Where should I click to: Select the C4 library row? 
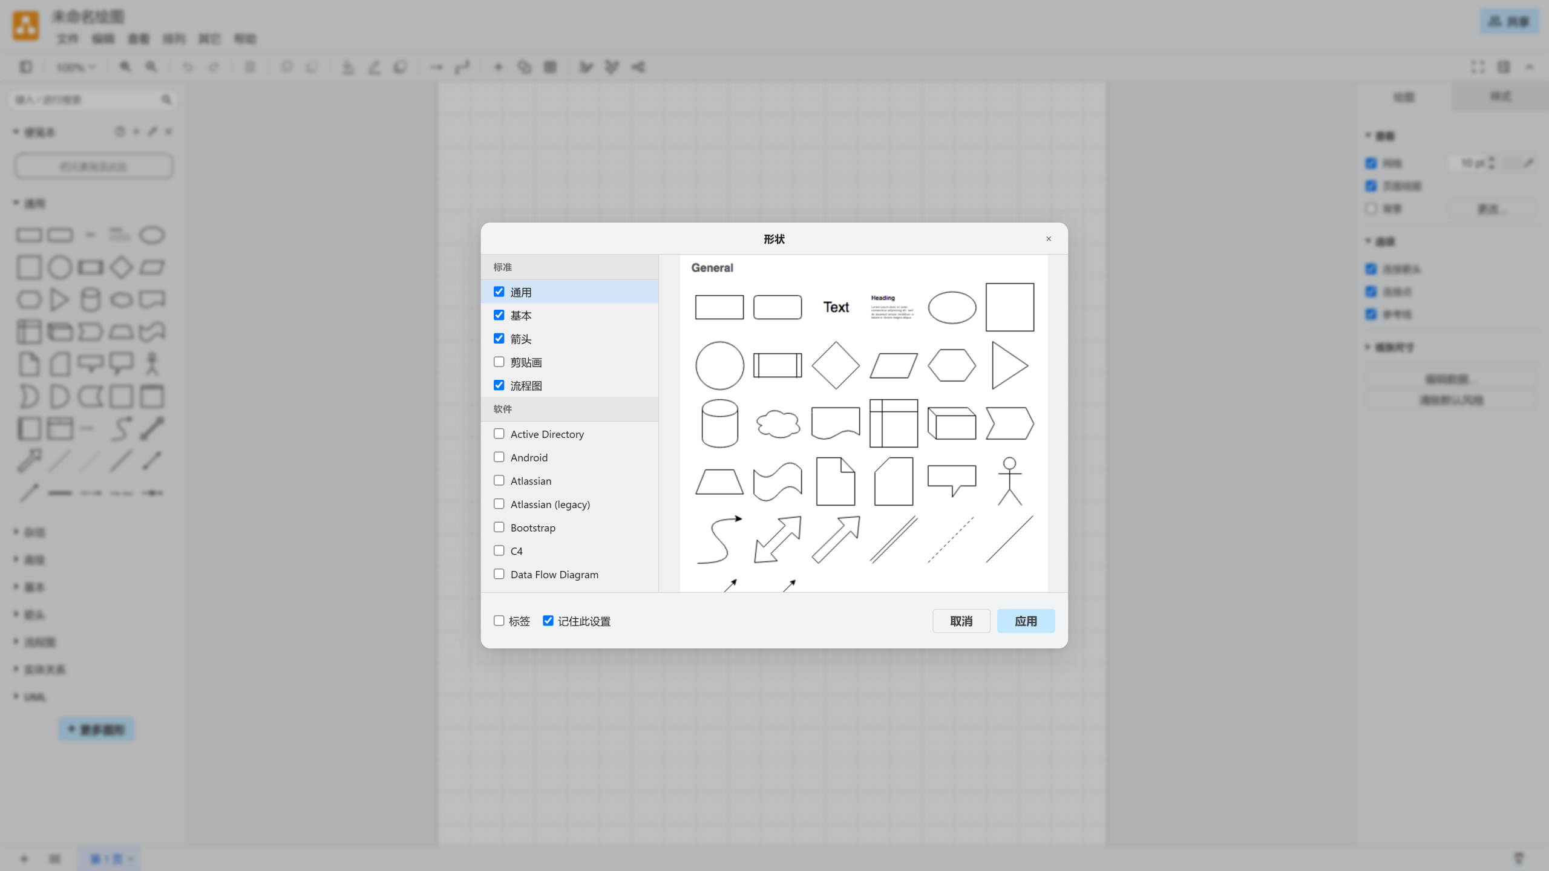(569, 551)
